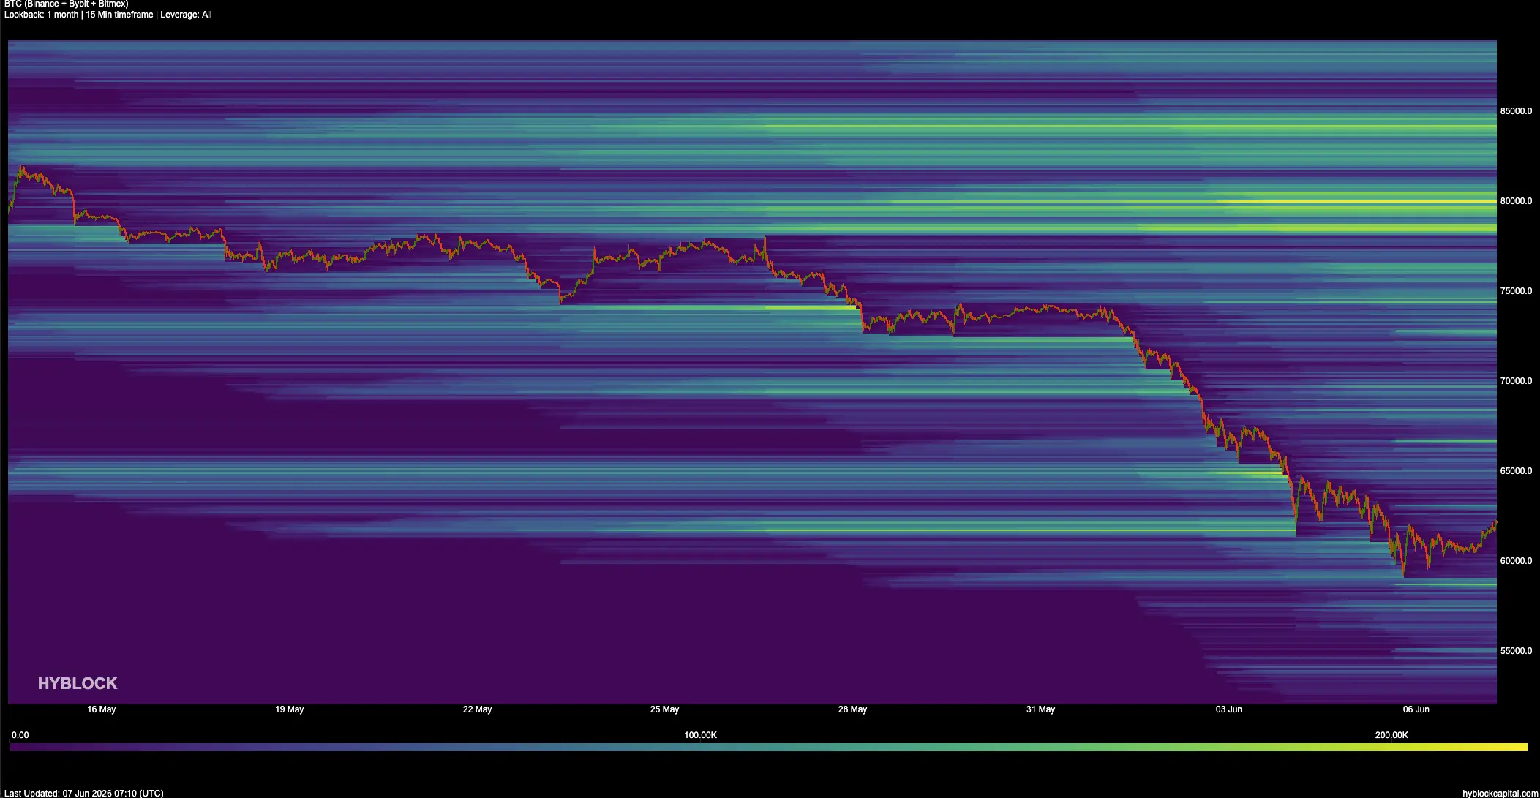Click the 200.00K color scale label
Viewport: 1540px width, 798px height.
point(1391,735)
